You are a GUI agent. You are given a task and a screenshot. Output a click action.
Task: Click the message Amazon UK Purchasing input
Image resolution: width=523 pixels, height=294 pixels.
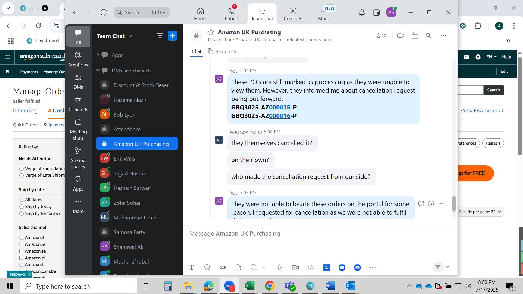(320, 234)
